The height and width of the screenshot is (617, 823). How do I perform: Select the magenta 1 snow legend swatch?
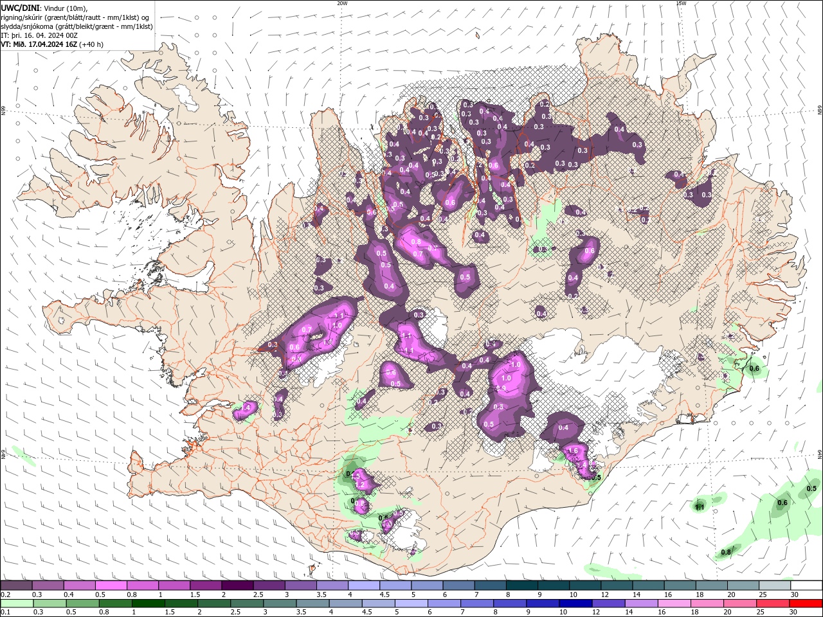tap(174, 586)
